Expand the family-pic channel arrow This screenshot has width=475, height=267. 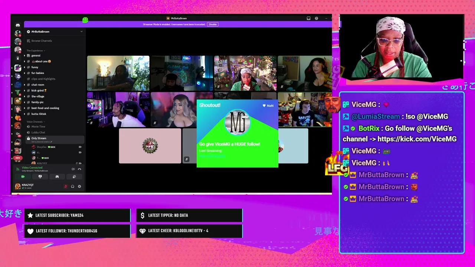click(x=24, y=102)
